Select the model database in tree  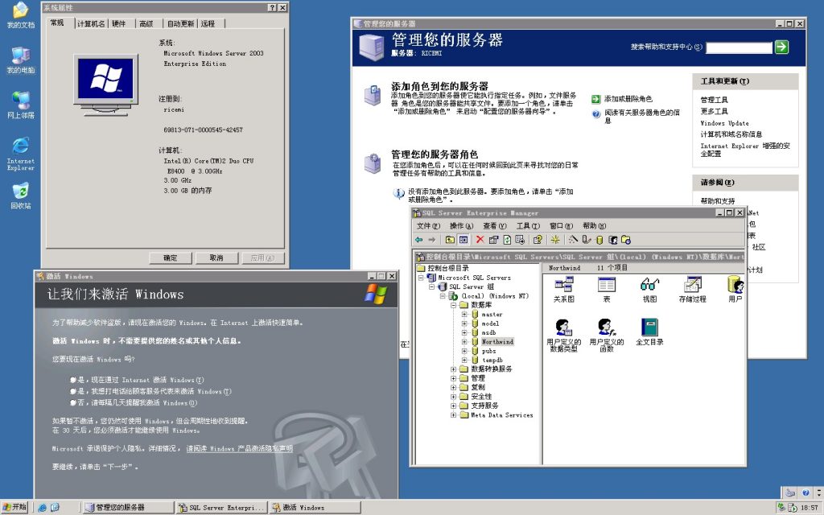pyautogui.click(x=490, y=323)
